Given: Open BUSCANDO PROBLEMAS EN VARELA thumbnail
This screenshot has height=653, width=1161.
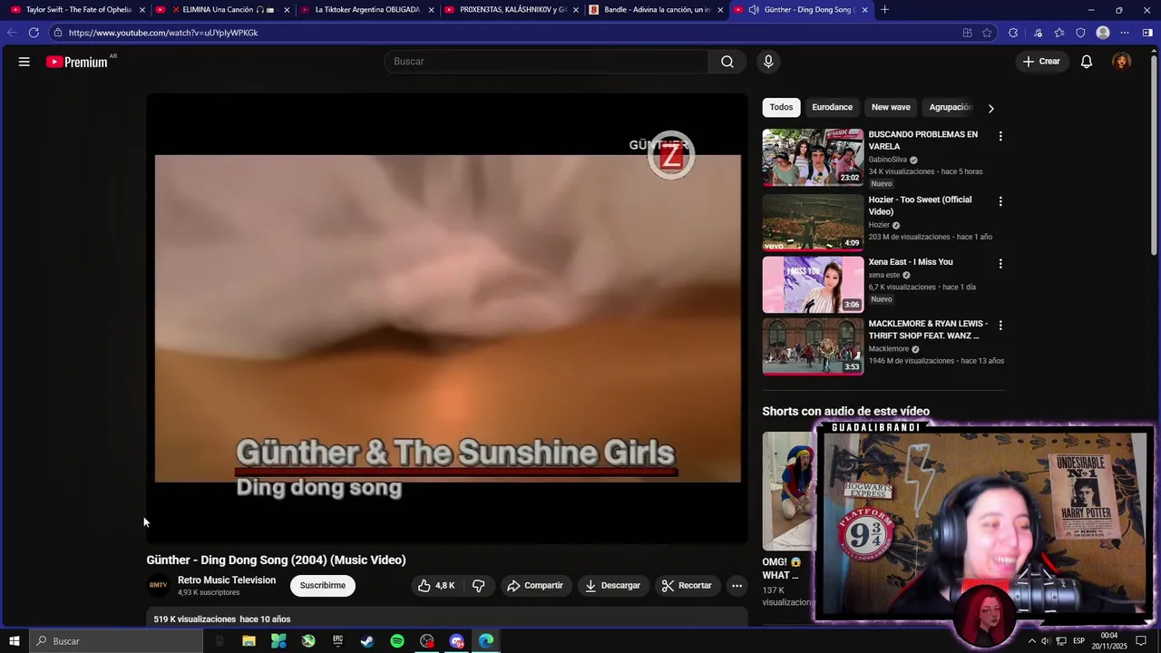Looking at the screenshot, I should click(x=813, y=157).
